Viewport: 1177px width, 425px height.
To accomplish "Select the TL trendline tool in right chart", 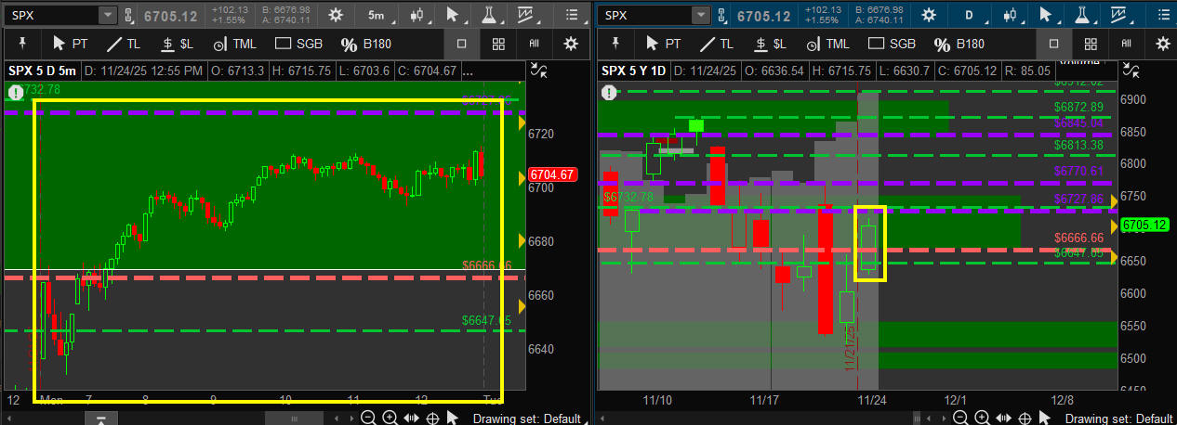I will pyautogui.click(x=719, y=44).
